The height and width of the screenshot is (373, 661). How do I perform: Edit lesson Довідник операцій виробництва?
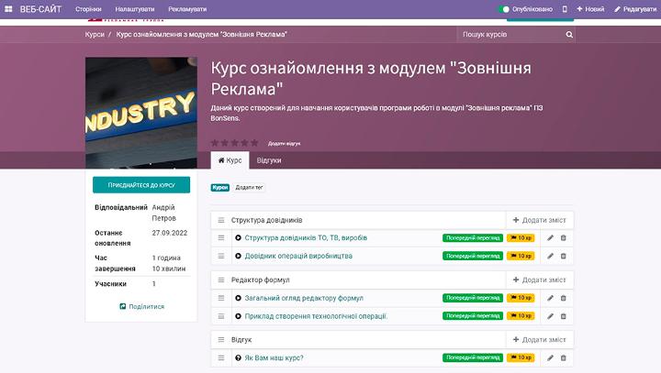[550, 256]
